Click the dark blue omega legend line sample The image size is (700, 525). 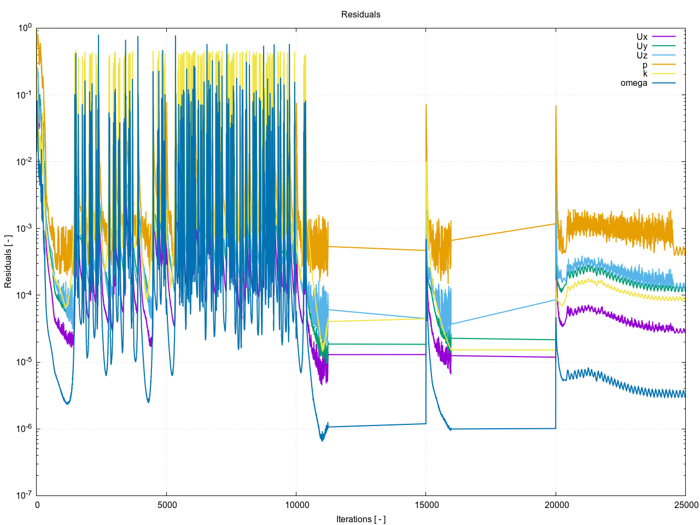pyautogui.click(x=663, y=83)
